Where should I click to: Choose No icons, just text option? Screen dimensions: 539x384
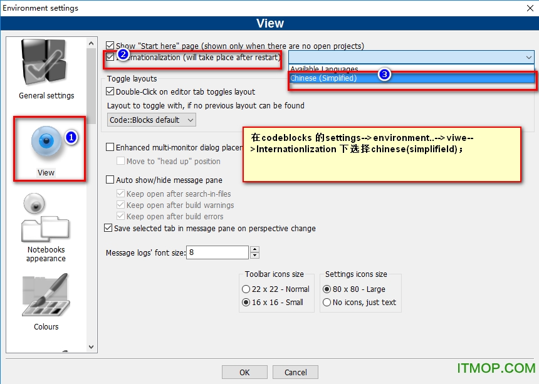[x=327, y=303]
